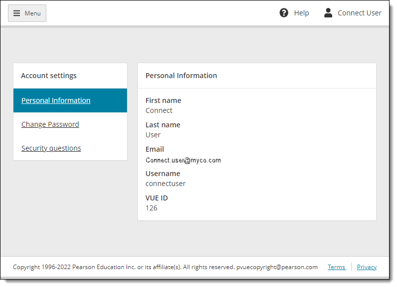Click the username value connectuser

click(x=165, y=184)
